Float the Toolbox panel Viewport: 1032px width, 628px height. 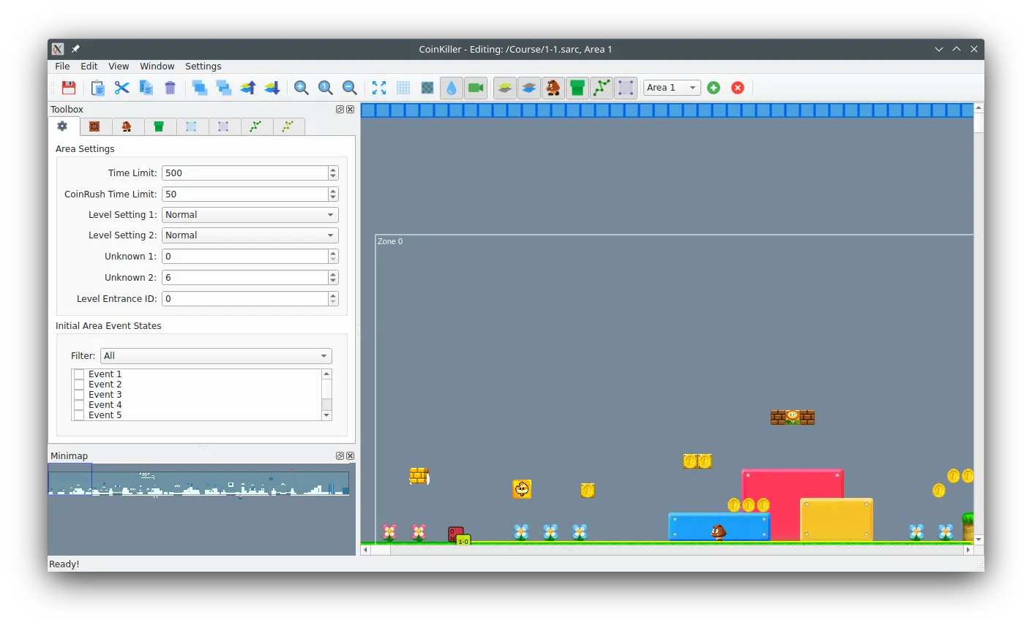point(340,110)
